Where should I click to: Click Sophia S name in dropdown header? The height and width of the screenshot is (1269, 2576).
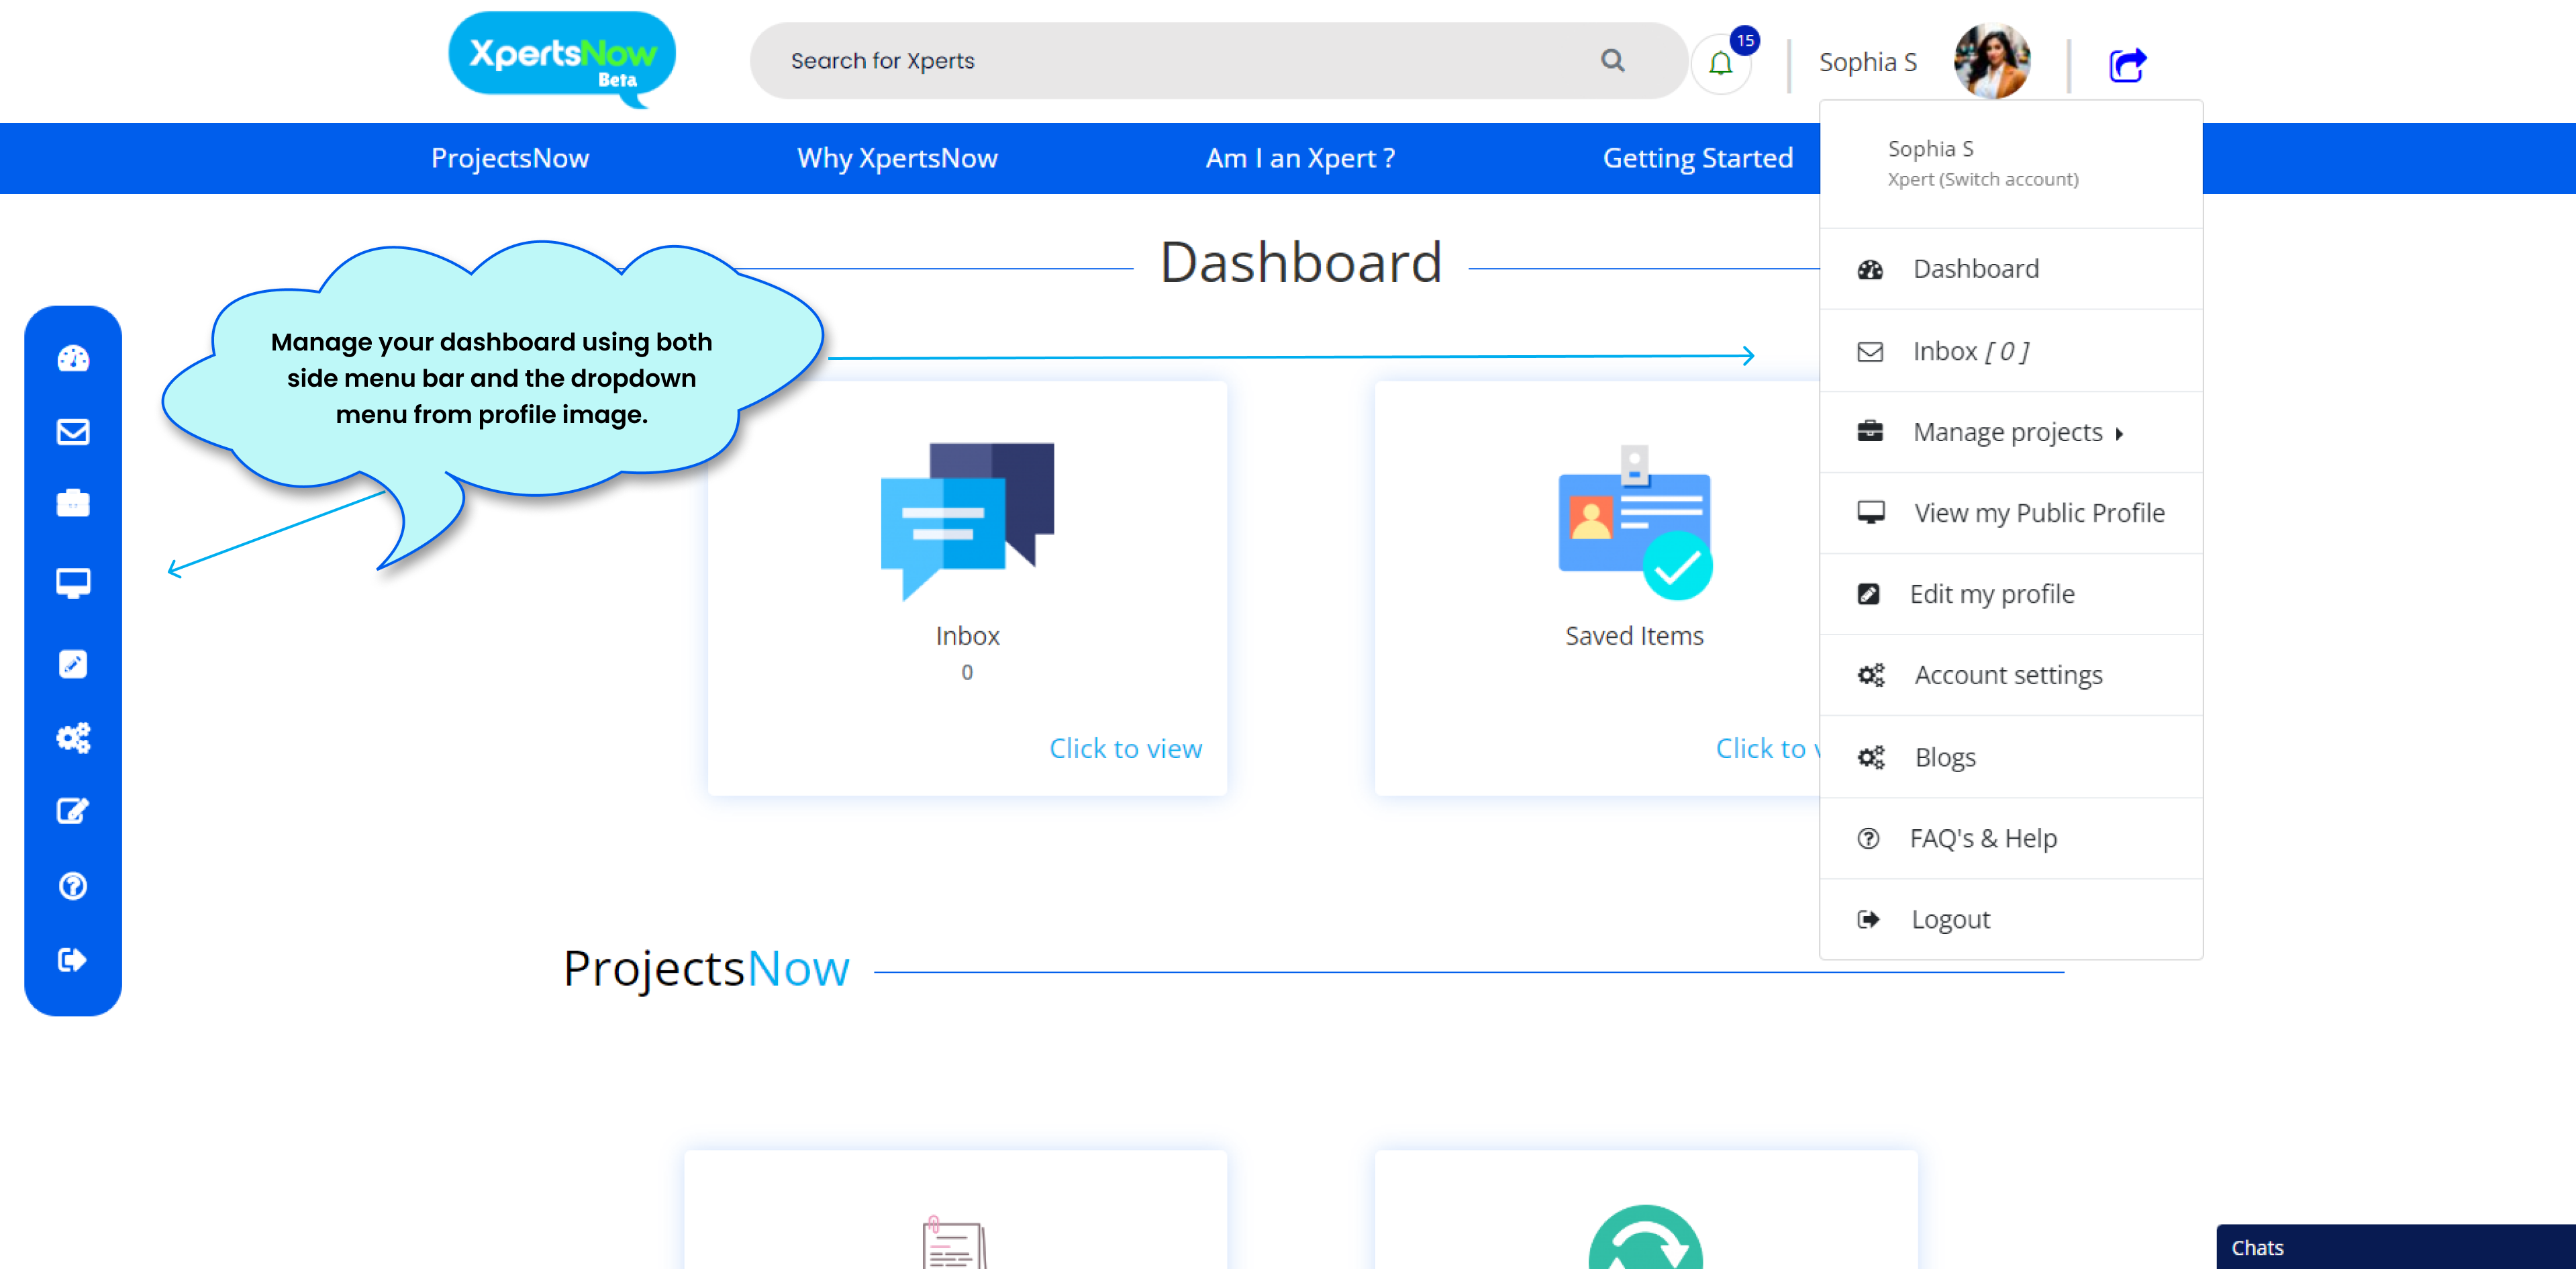1930,149
